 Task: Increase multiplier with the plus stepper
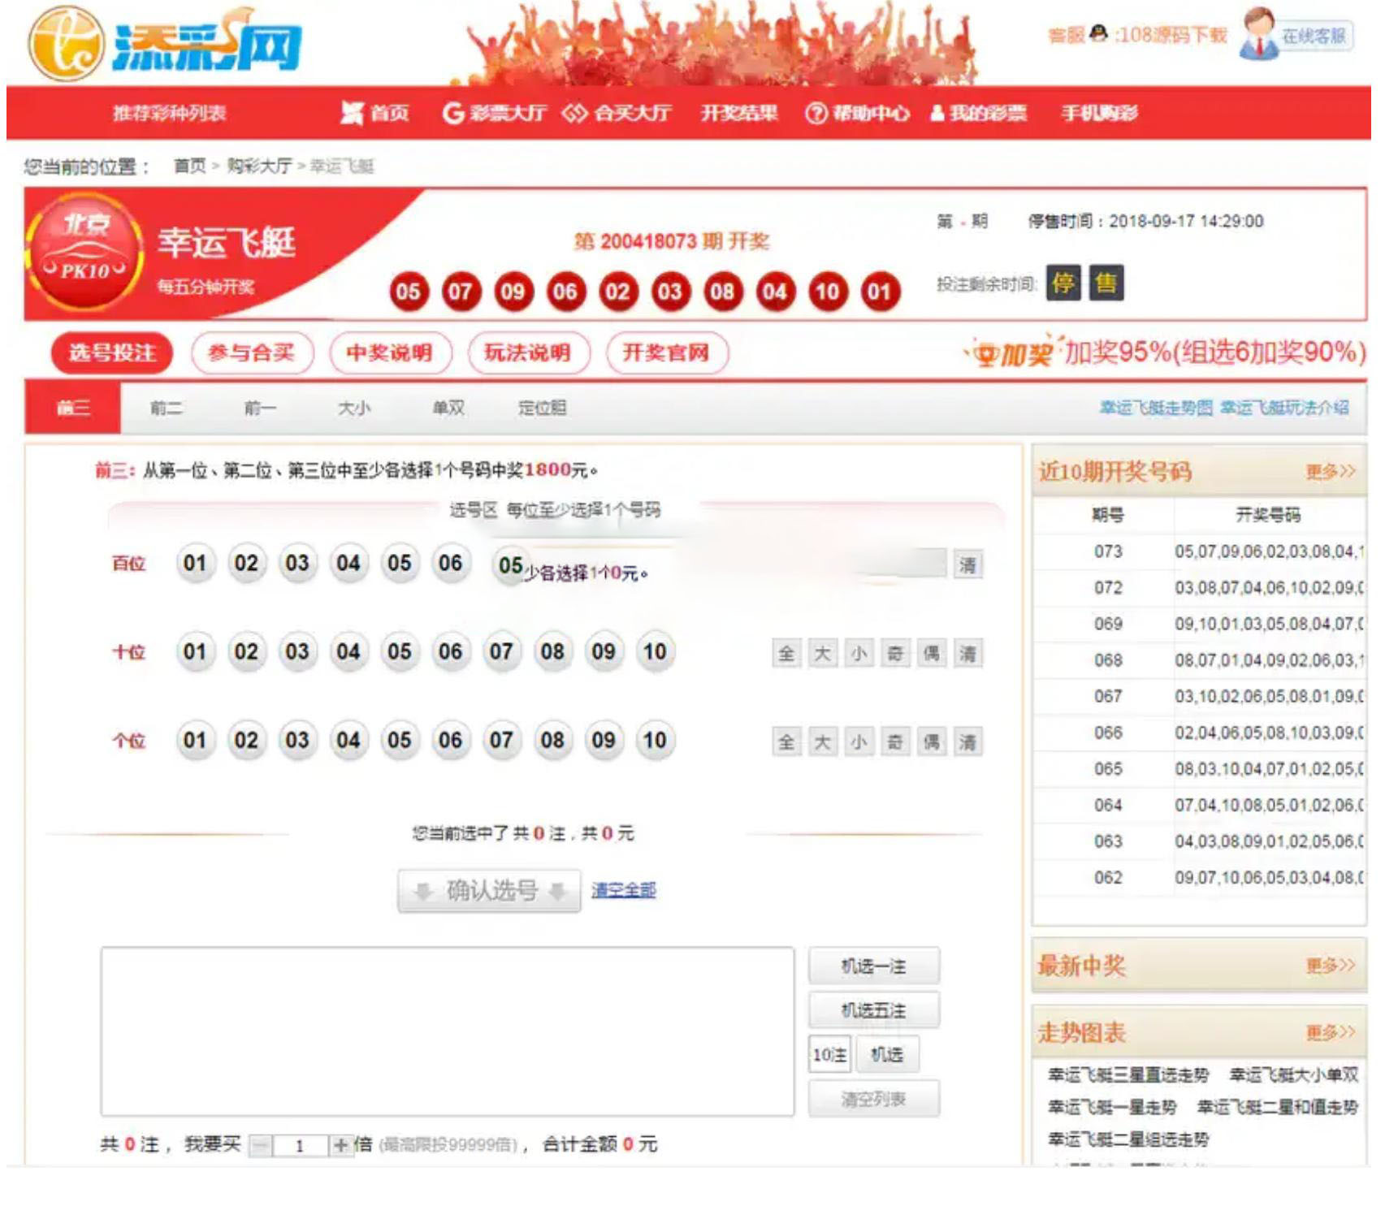[340, 1145]
